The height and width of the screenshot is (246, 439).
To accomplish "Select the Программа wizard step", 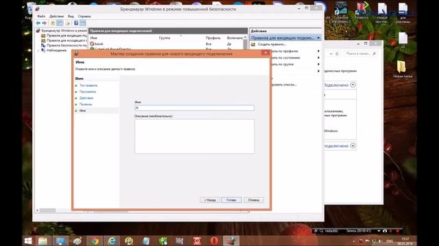I will point(88,92).
